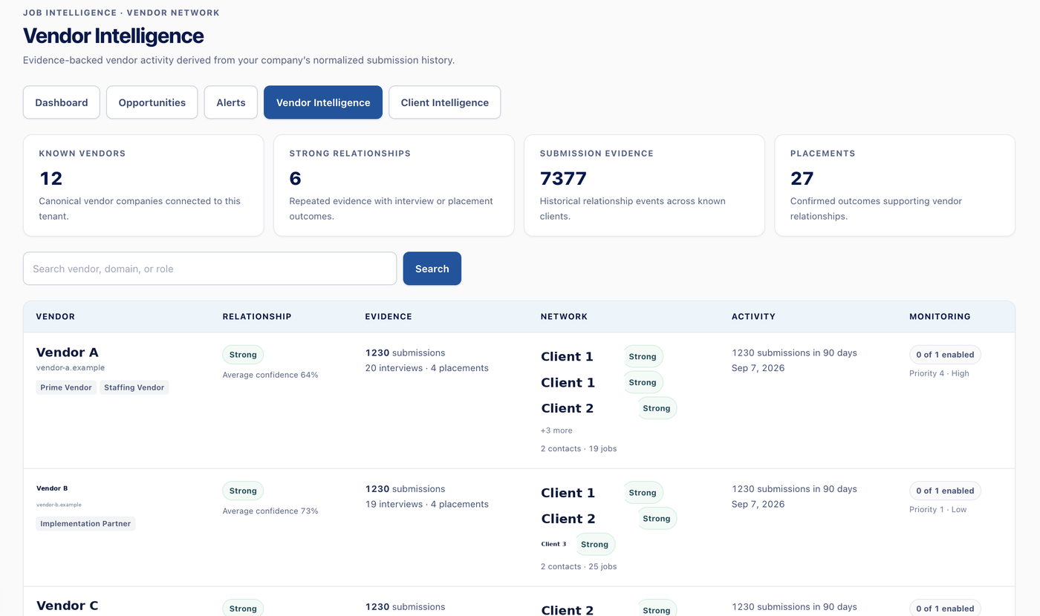Open Client 3 in Vendor B's network
This screenshot has width=1040, height=616.
click(553, 544)
